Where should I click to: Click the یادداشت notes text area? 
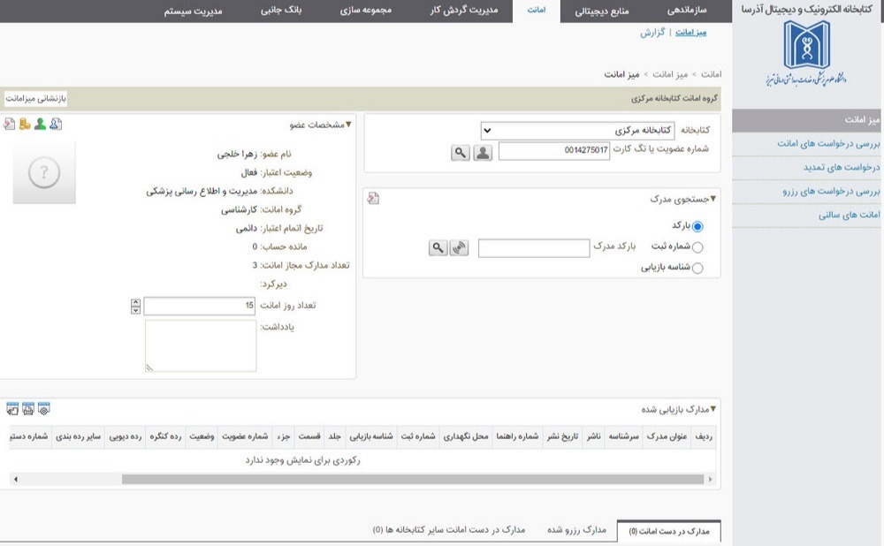[201, 346]
